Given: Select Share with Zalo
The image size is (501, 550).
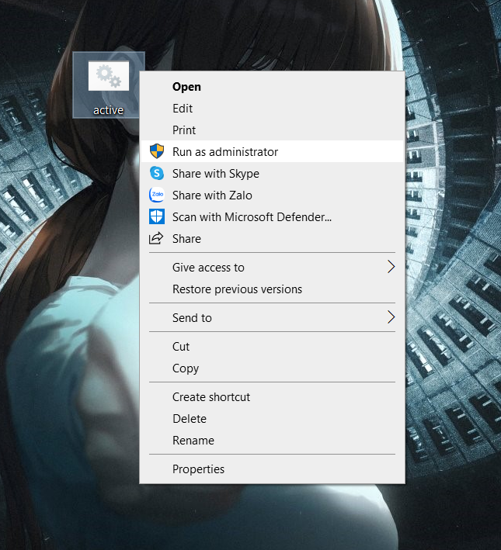Looking at the screenshot, I should [x=273, y=195].
